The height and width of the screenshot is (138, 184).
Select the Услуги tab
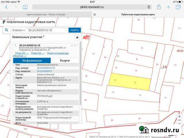[x=65, y=61]
